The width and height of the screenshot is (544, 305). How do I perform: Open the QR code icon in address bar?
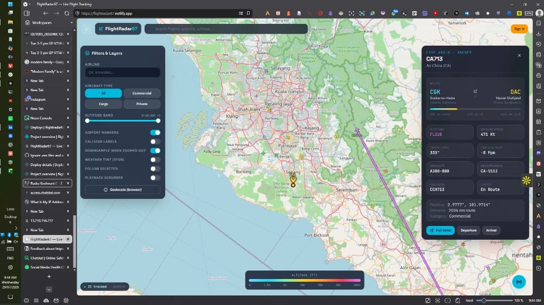pos(241,13)
